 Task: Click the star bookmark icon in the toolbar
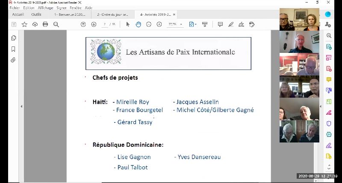(24, 24)
